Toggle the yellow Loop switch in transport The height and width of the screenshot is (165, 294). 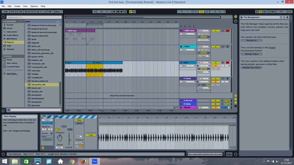pyautogui.click(x=201, y=12)
